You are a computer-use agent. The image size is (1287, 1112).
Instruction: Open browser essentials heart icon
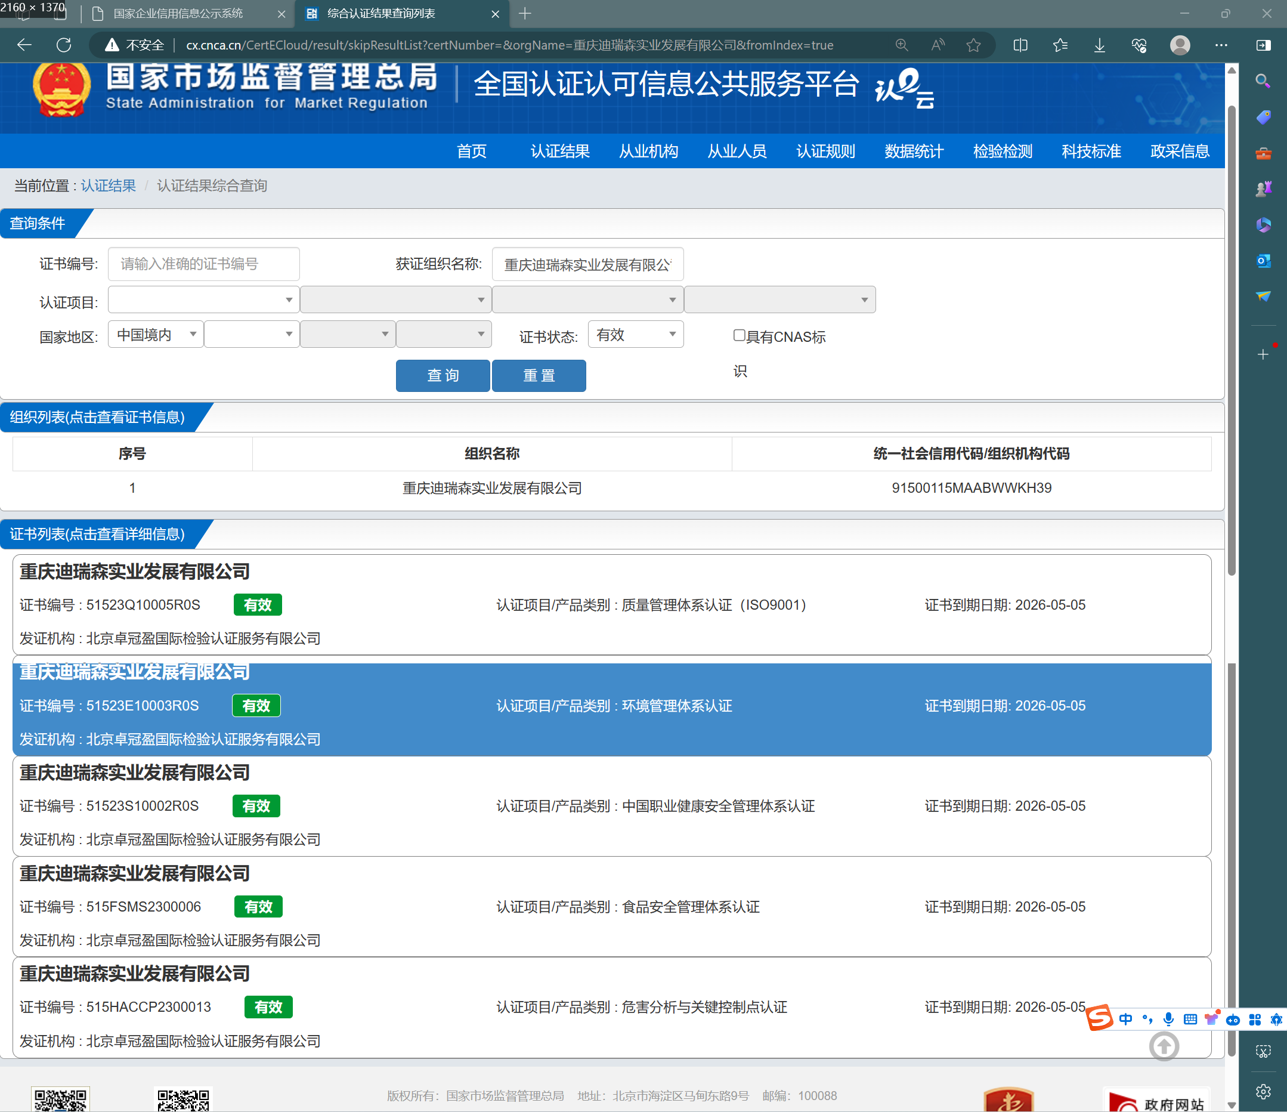[1139, 45]
